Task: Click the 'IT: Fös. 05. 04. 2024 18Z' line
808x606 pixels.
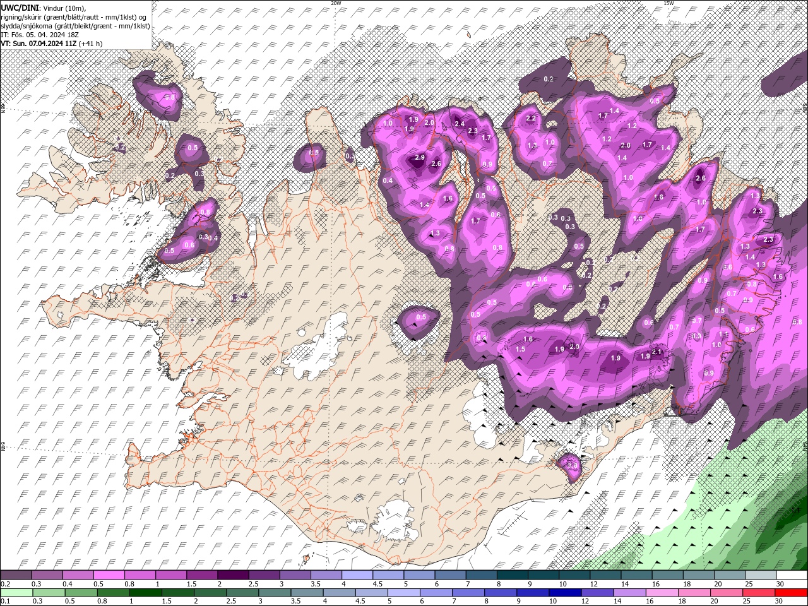Action: [39, 35]
